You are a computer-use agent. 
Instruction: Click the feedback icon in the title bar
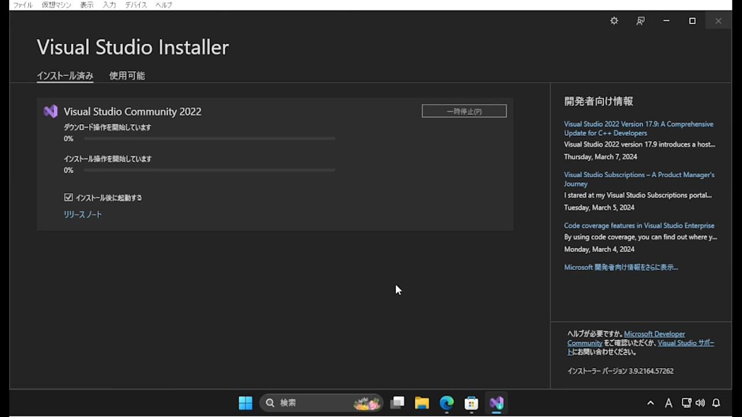(641, 20)
